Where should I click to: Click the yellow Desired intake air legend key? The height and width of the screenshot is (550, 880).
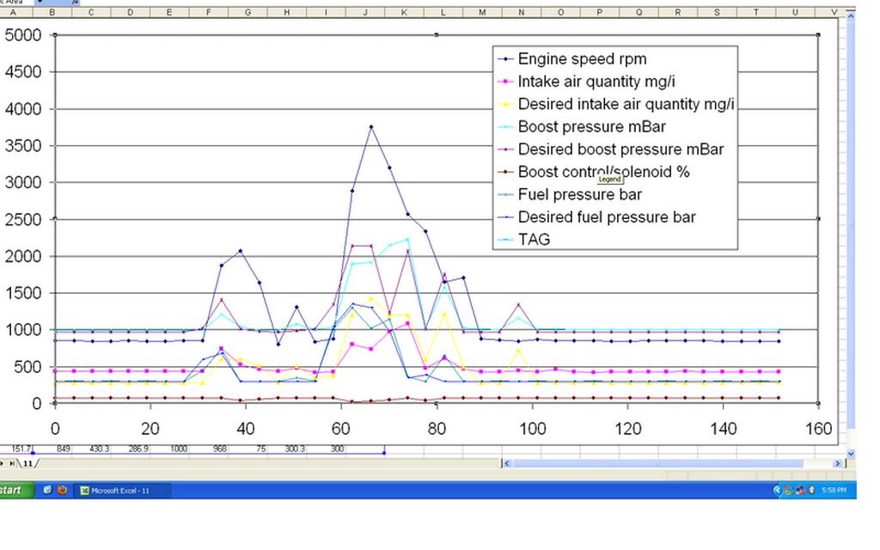tap(505, 104)
